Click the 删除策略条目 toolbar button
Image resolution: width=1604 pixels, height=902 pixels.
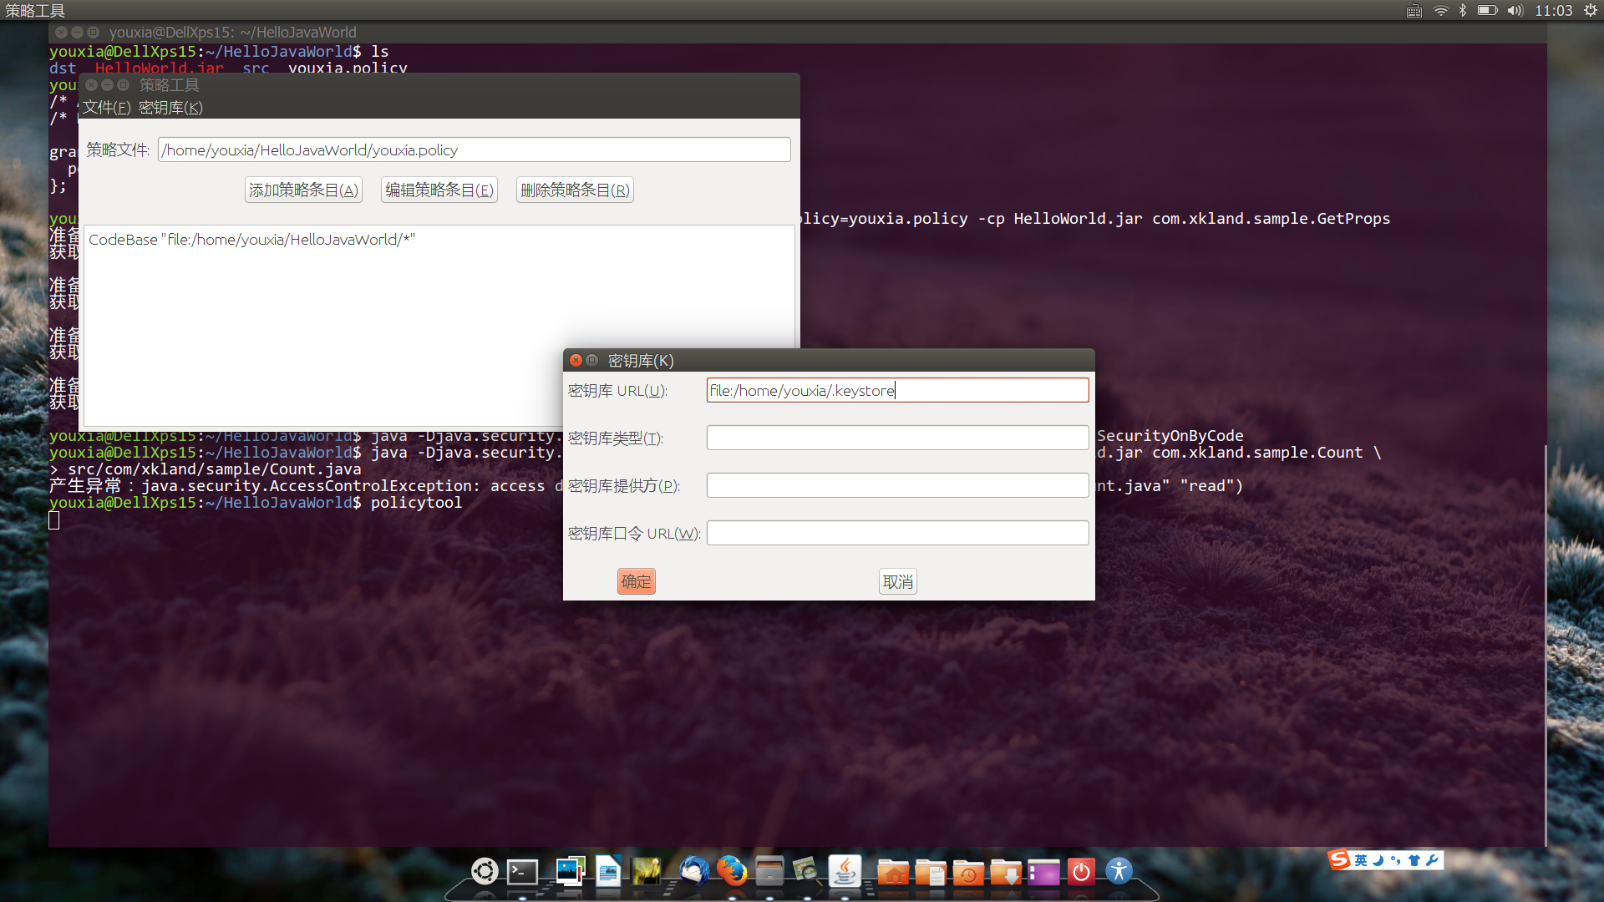(573, 190)
